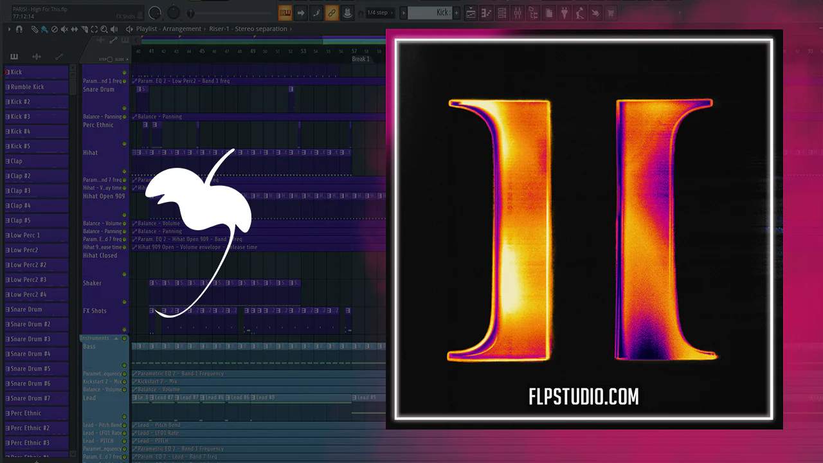
Task: Select Clap #3 in the picker
Action: [x=37, y=190]
